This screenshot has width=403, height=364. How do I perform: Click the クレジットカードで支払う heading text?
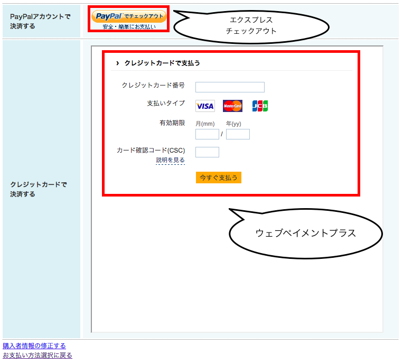(162, 63)
